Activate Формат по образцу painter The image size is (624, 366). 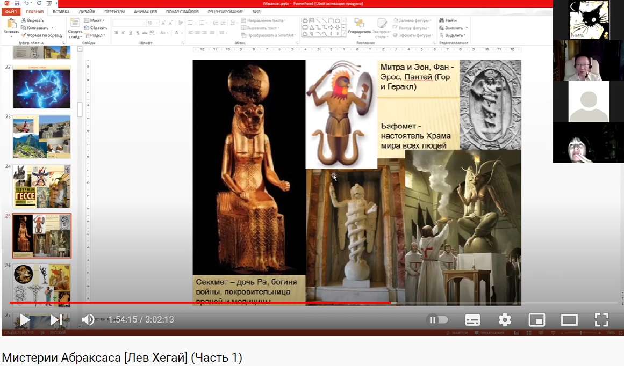[42, 35]
